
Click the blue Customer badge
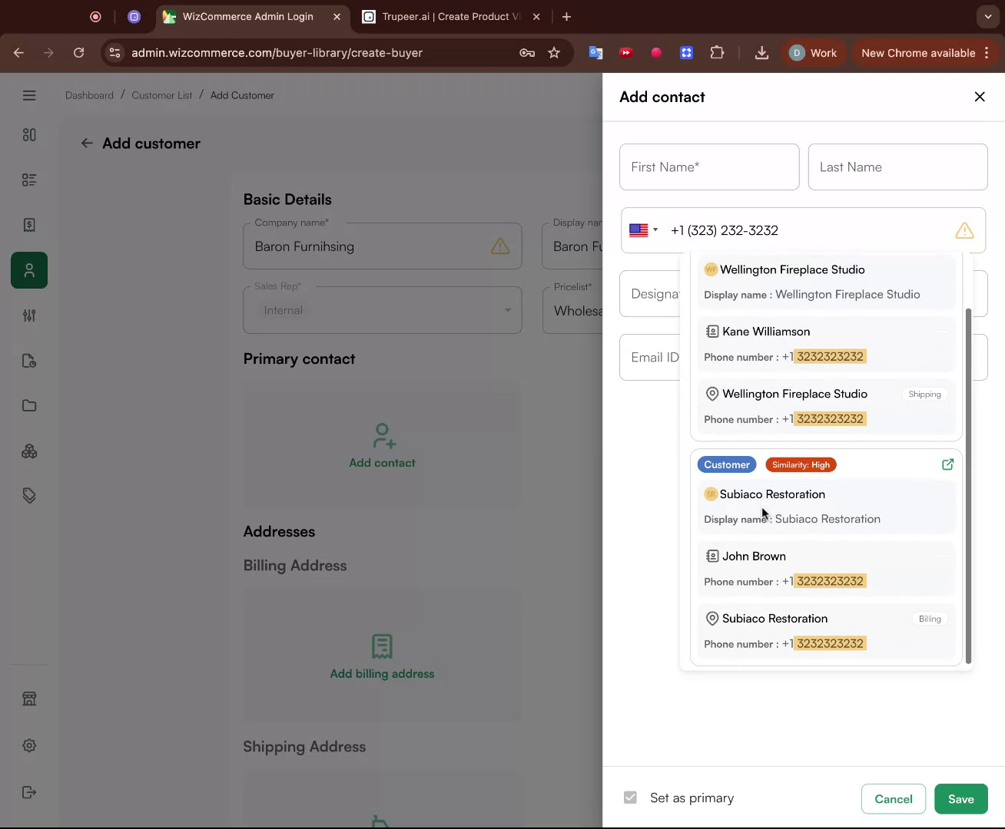coord(727,464)
